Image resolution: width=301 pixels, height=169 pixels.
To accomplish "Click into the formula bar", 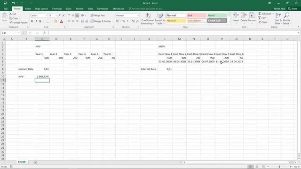I will pos(173,33).
